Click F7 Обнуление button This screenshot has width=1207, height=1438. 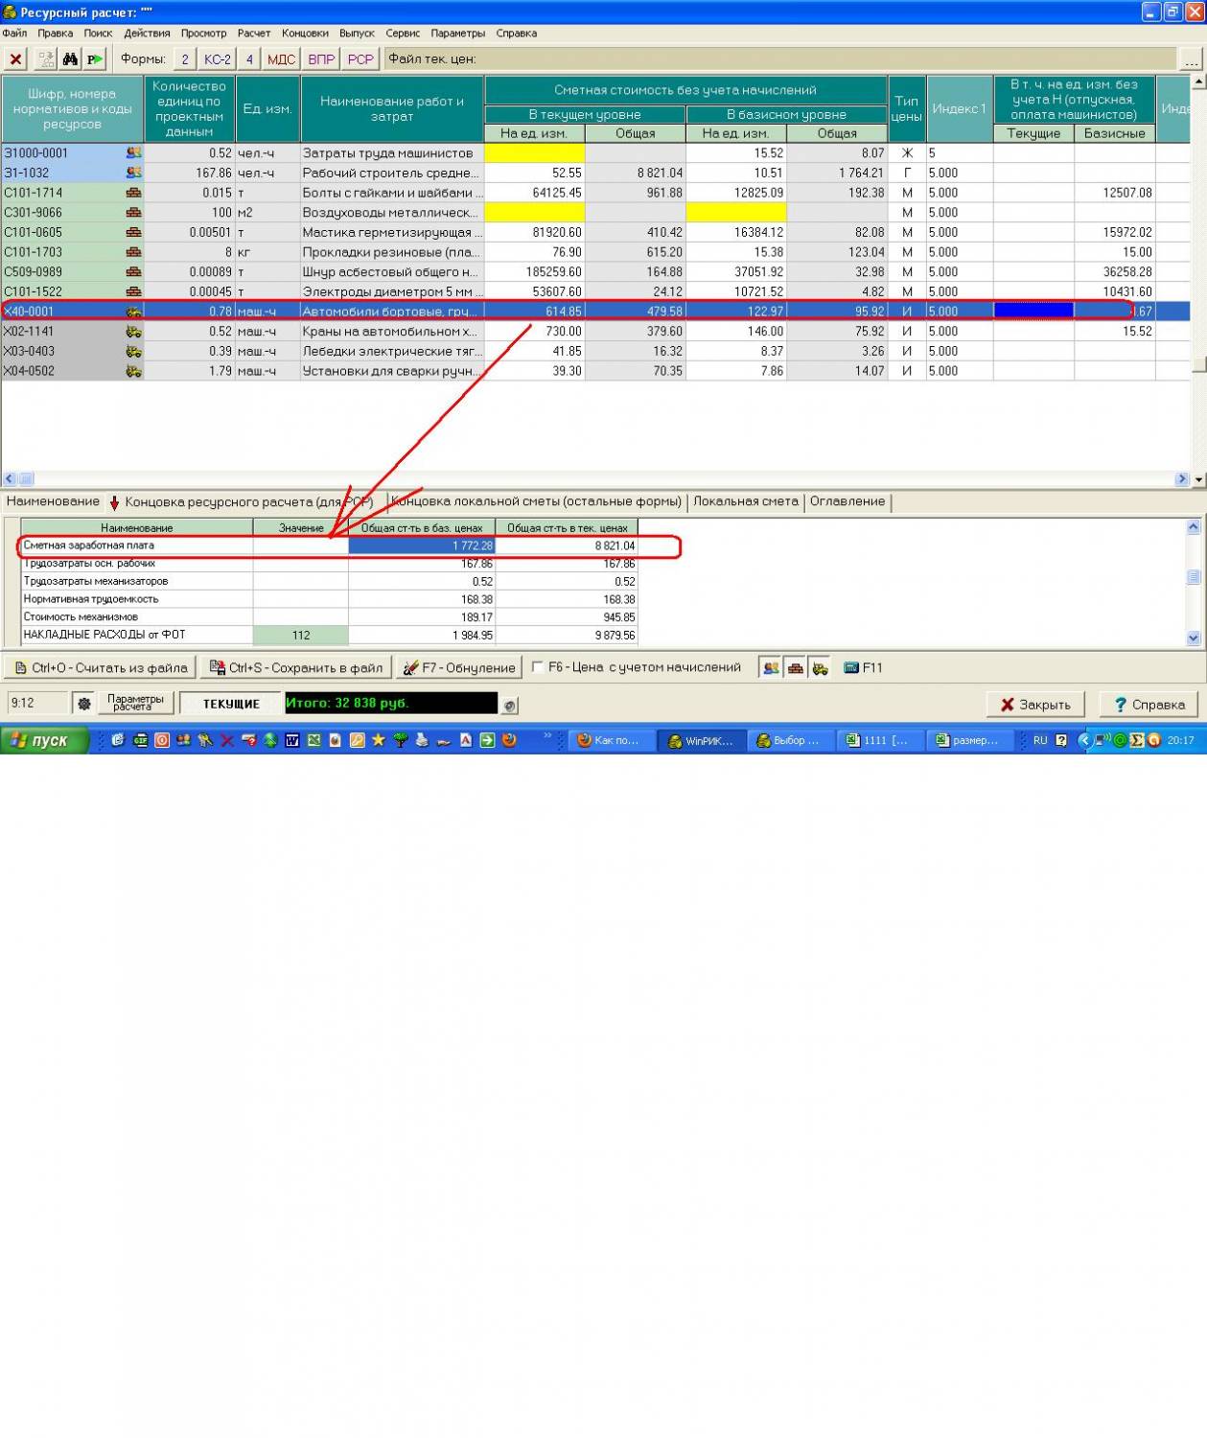coord(458,668)
